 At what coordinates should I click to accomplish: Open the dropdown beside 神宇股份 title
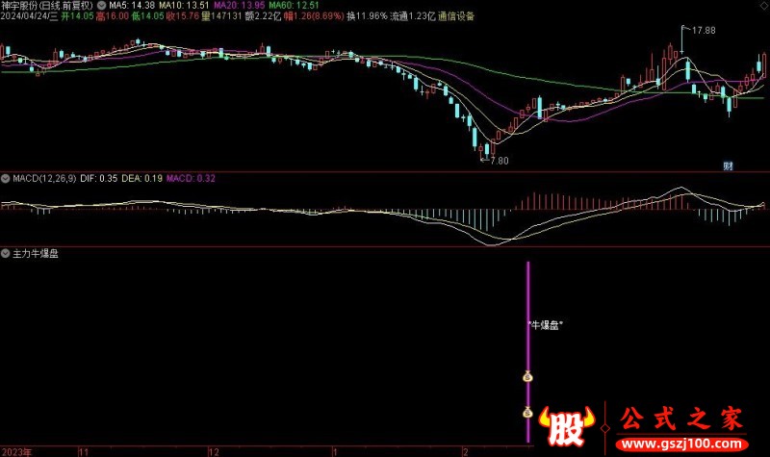click(101, 6)
